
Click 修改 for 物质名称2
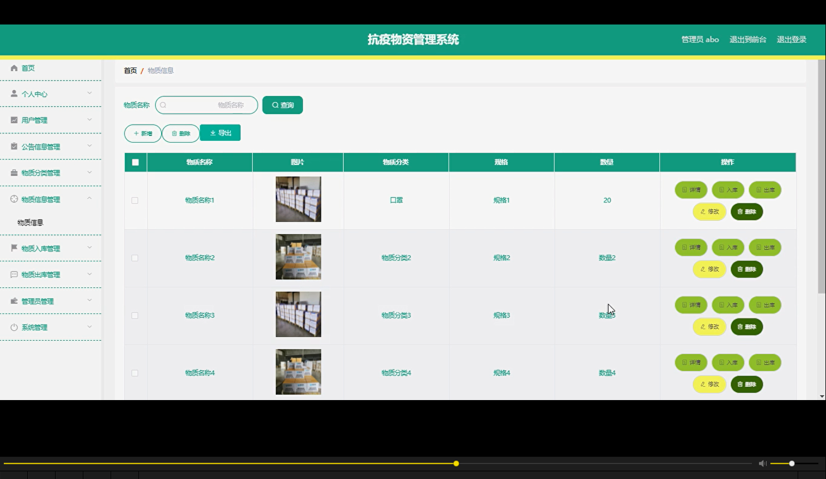709,269
